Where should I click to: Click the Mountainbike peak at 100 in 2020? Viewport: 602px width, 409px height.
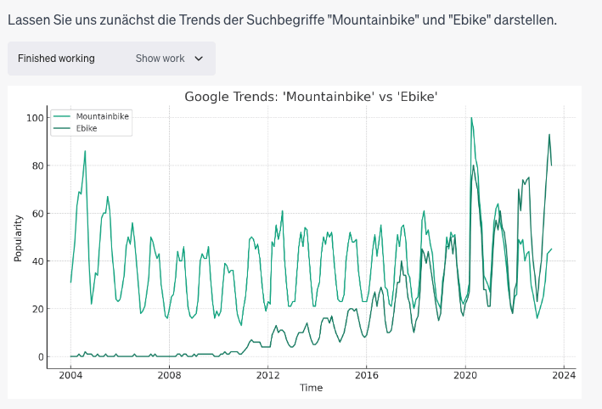[472, 119]
